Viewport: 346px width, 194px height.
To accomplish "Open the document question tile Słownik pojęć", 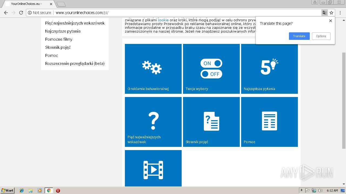I will click(x=211, y=122).
